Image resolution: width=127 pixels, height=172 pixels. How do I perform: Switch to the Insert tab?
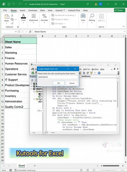22,10
